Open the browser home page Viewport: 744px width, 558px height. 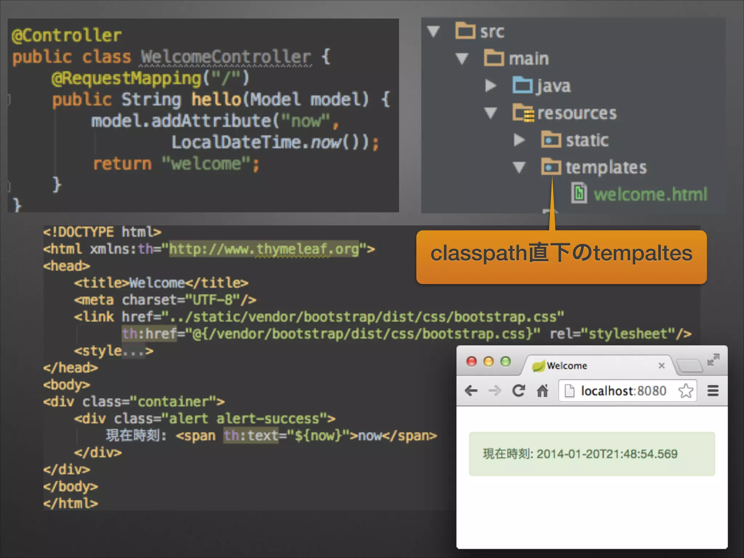[542, 391]
